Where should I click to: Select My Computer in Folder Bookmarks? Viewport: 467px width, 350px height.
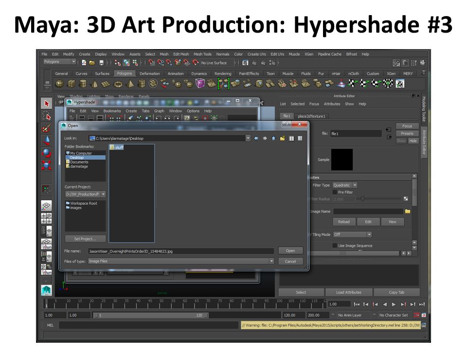click(x=79, y=153)
